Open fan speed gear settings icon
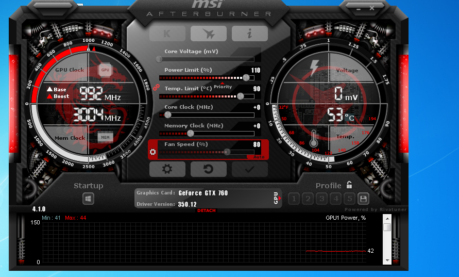The image size is (459, 277). pyautogui.click(x=153, y=152)
